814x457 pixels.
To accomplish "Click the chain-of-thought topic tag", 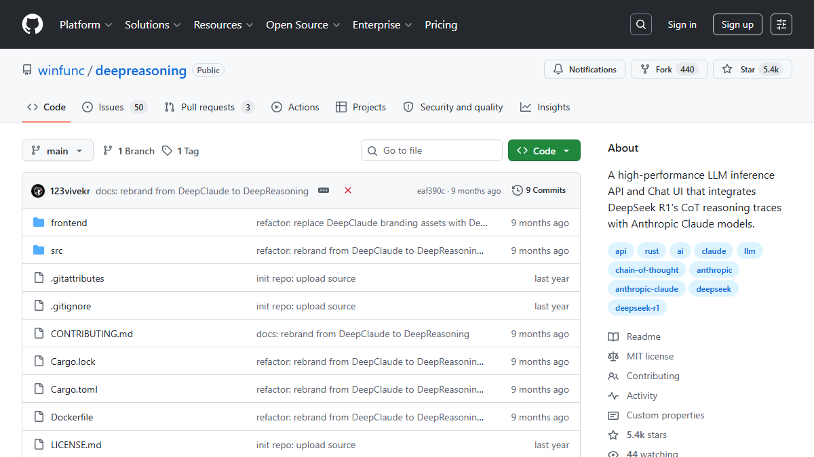I will (647, 269).
